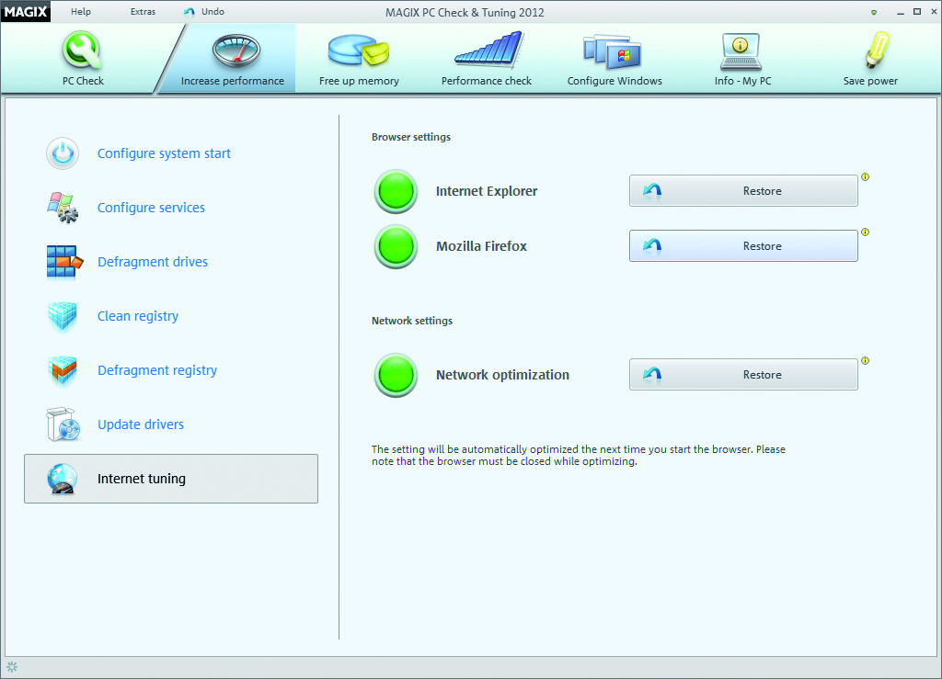Open the PC Check magnifier icon
Image resolution: width=942 pixels, height=679 pixels.
(x=82, y=50)
